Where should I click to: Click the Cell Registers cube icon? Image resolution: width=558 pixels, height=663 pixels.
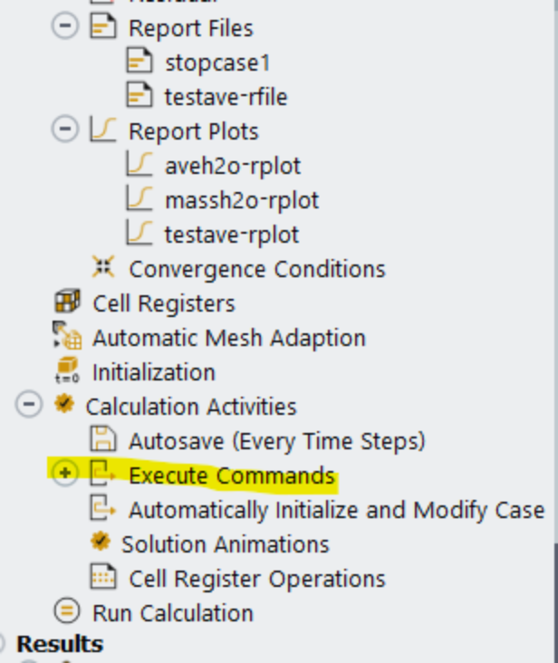[x=66, y=303]
